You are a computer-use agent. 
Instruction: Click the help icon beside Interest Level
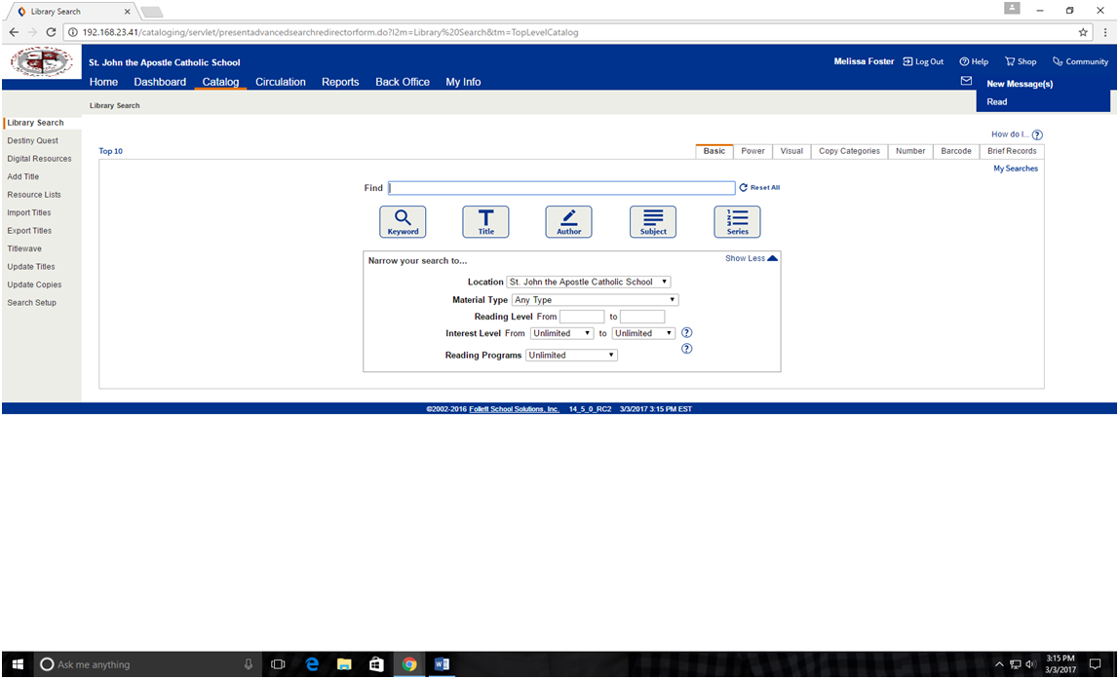click(686, 332)
